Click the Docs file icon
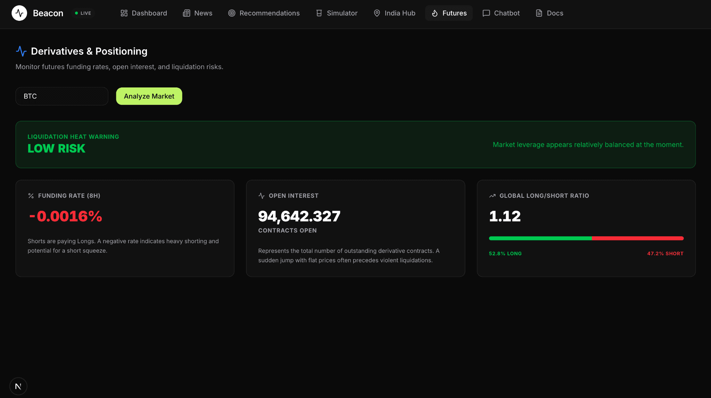The image size is (711, 398). click(x=539, y=13)
